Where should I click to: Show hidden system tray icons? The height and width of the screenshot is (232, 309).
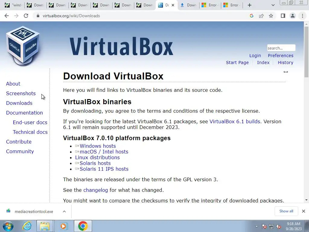pyautogui.click(x=256, y=227)
